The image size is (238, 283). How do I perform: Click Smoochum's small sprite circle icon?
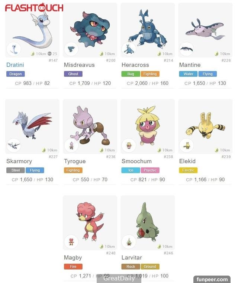pyautogui.click(x=129, y=145)
